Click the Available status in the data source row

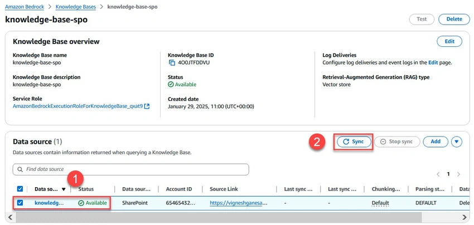(x=93, y=203)
